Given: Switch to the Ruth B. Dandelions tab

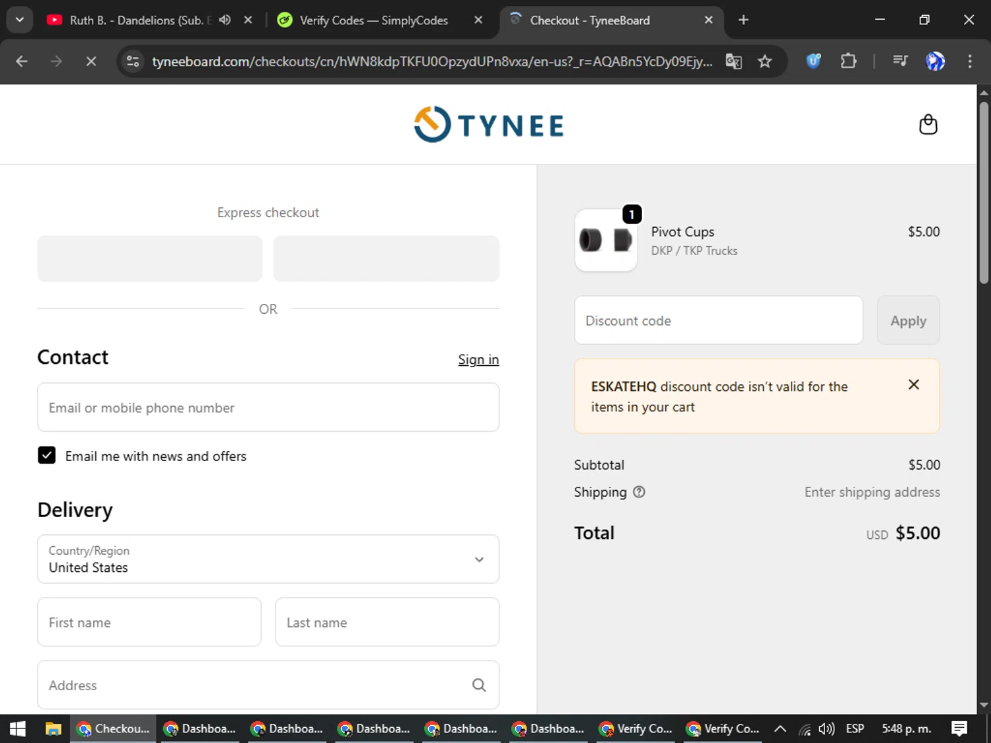Looking at the screenshot, I should coord(139,20).
